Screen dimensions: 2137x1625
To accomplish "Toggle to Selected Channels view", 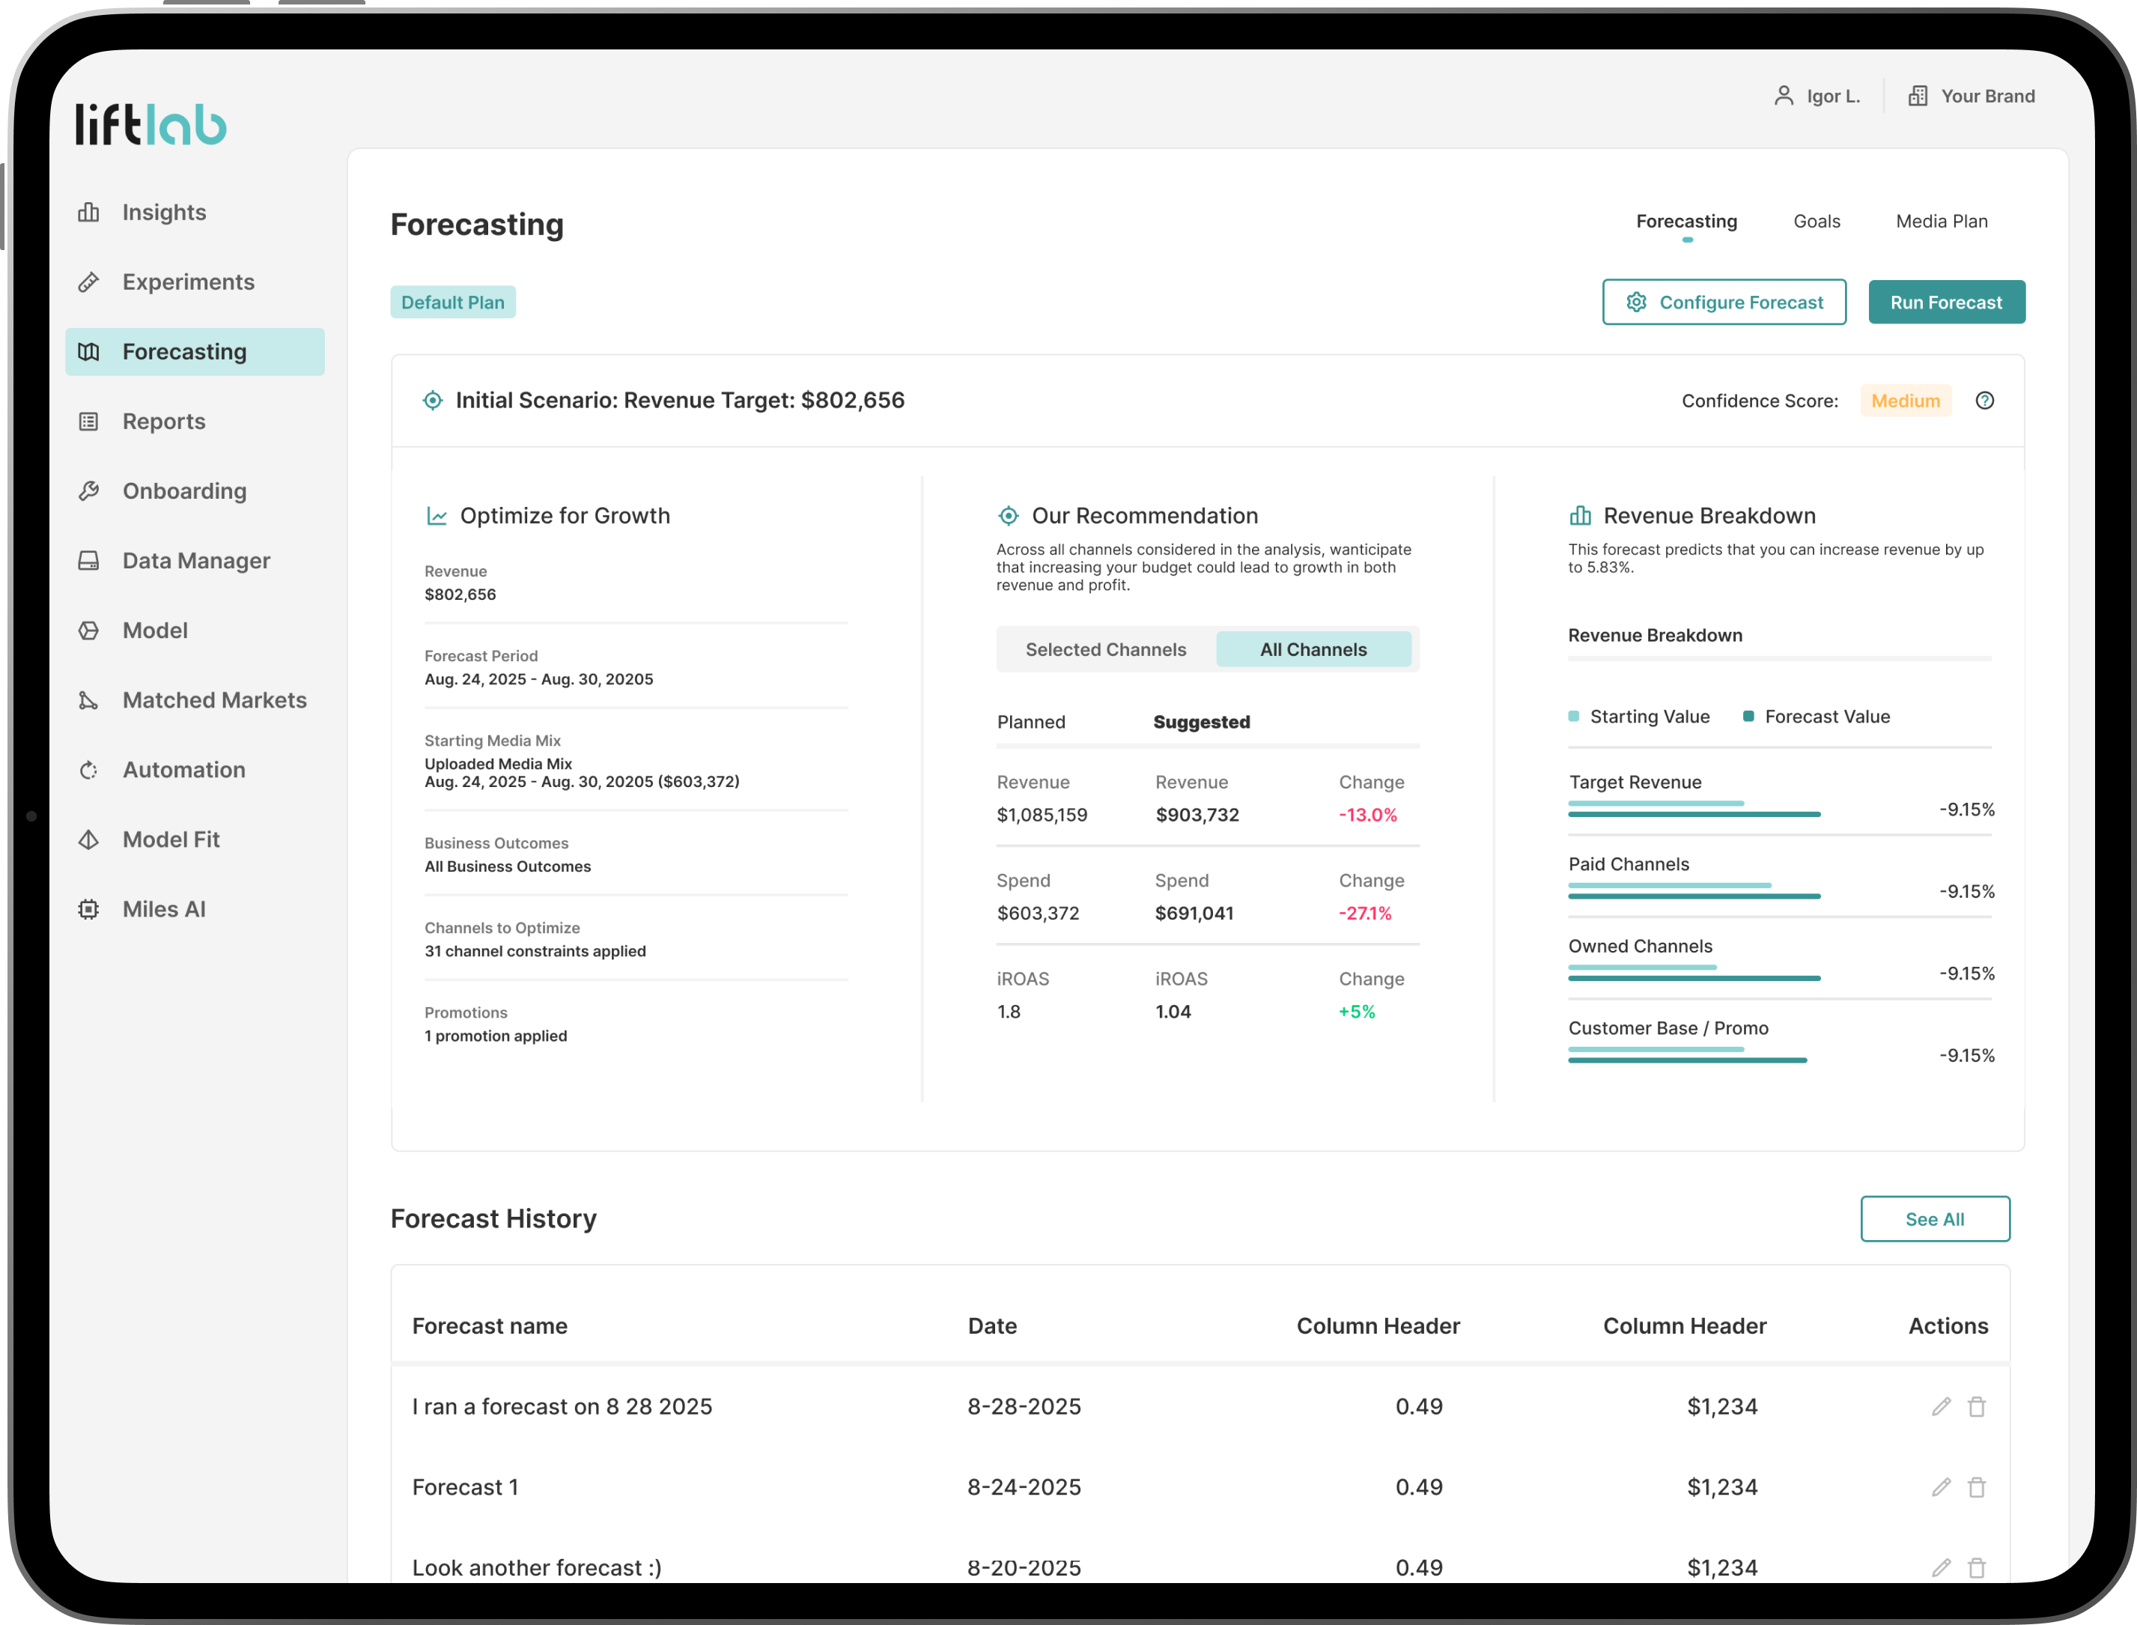I will [x=1105, y=650].
